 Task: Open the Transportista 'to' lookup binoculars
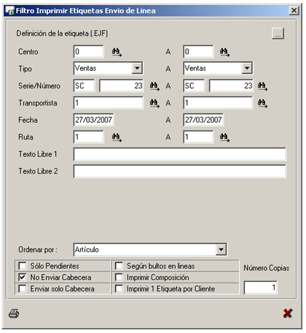point(262,104)
